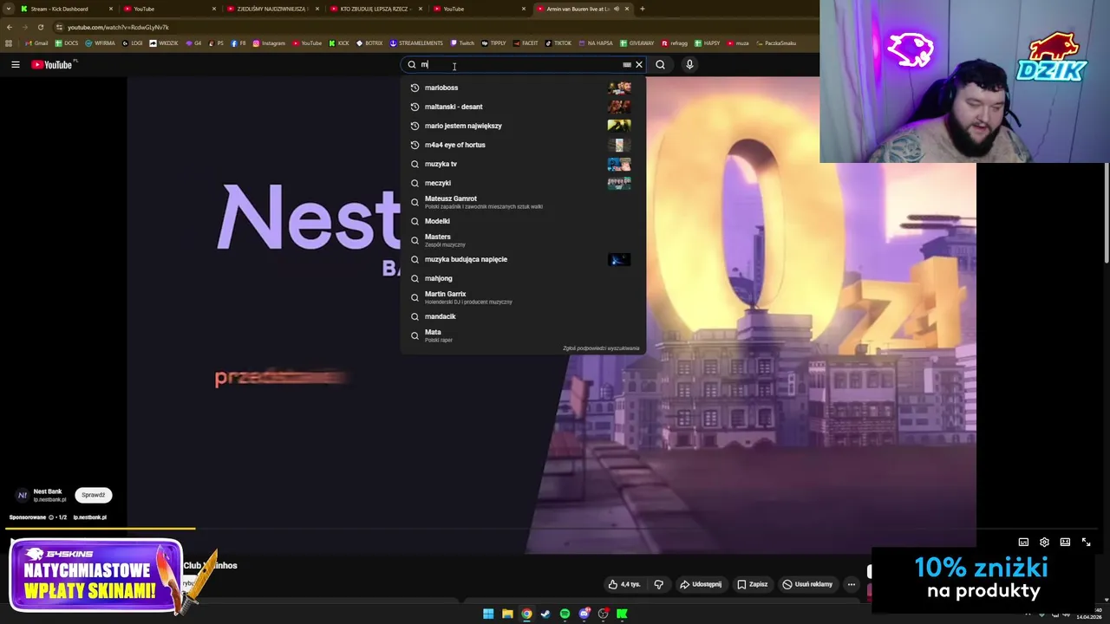This screenshot has width=1110, height=624.
Task: Open the FACEIT bookmark
Action: 526,43
